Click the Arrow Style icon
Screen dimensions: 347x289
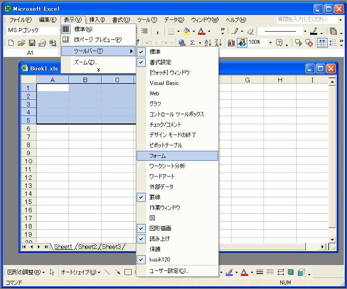pyautogui.click(x=281, y=272)
